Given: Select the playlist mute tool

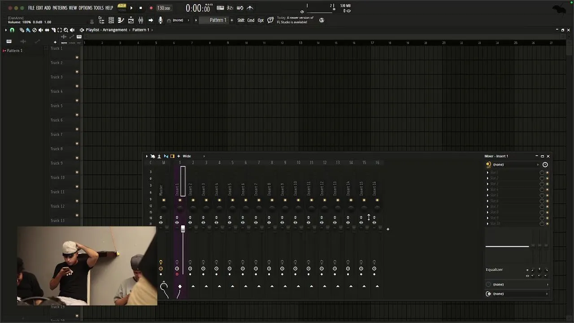Looking at the screenshot, I should point(41,30).
